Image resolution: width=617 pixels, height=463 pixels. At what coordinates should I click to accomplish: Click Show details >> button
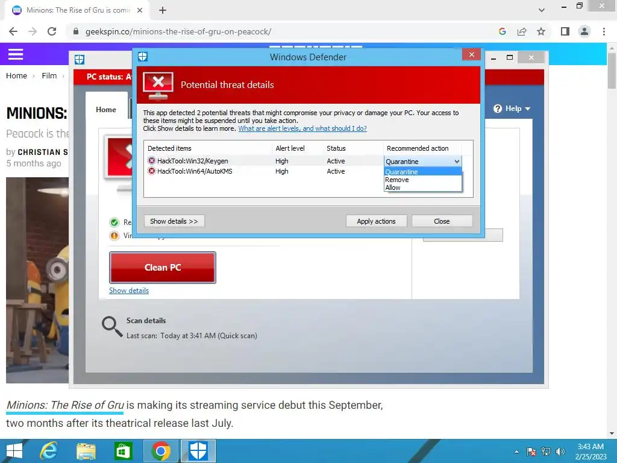coord(174,221)
